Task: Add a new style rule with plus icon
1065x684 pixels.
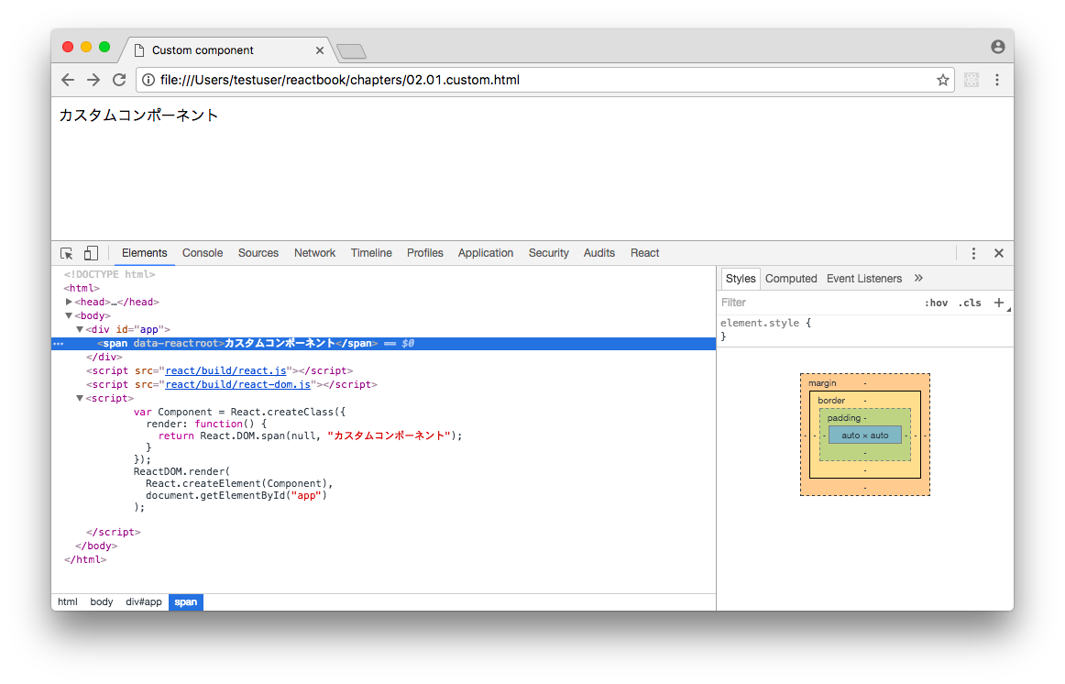Action: (998, 303)
